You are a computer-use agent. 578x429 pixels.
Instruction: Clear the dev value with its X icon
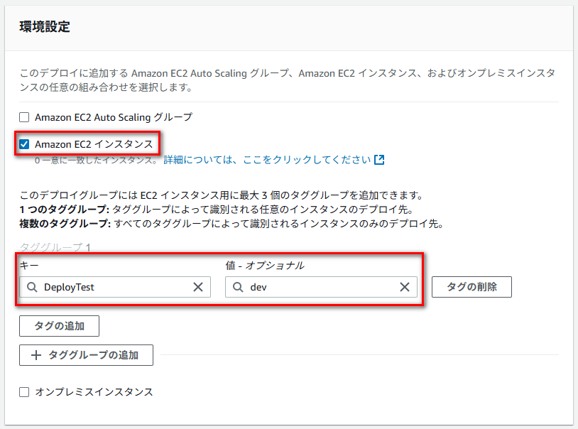click(x=405, y=287)
